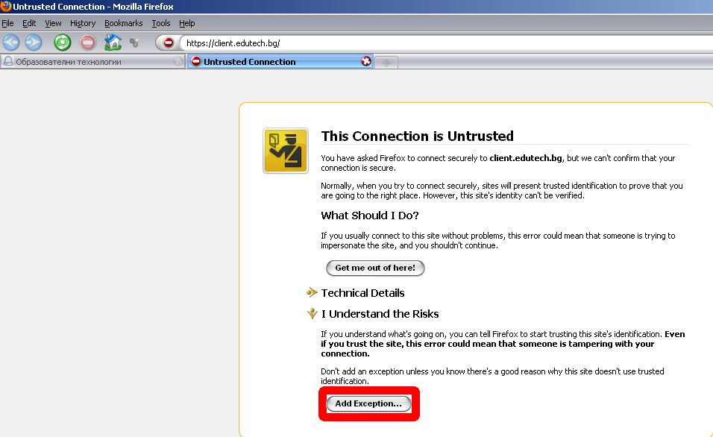This screenshot has width=713, height=437.
Task: Click the site identity icon in the address bar
Action: pos(169,43)
